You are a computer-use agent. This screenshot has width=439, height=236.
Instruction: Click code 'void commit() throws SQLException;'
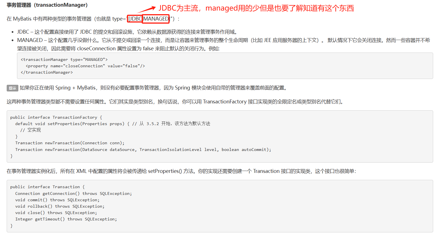(57, 200)
